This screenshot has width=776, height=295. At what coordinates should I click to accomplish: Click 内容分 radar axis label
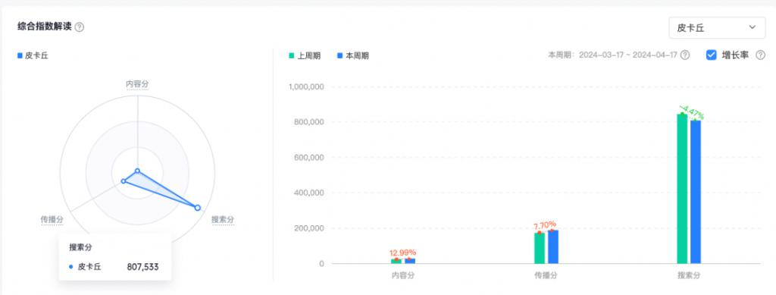tap(137, 84)
